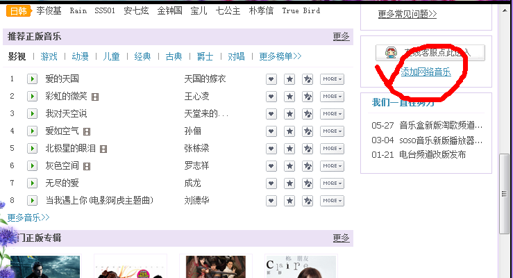Open artist link SS501
513x278 pixels.
(105, 11)
